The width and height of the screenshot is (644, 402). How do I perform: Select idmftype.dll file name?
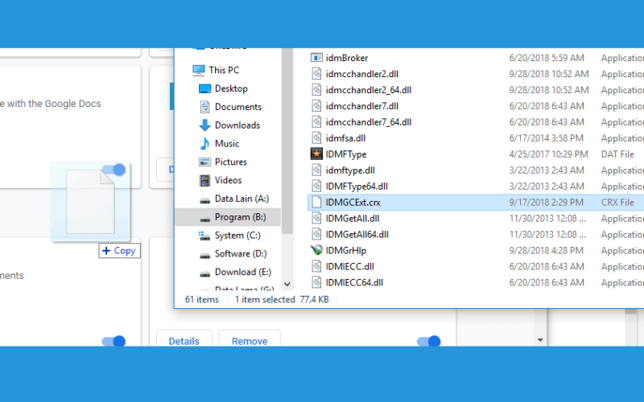[x=350, y=170]
